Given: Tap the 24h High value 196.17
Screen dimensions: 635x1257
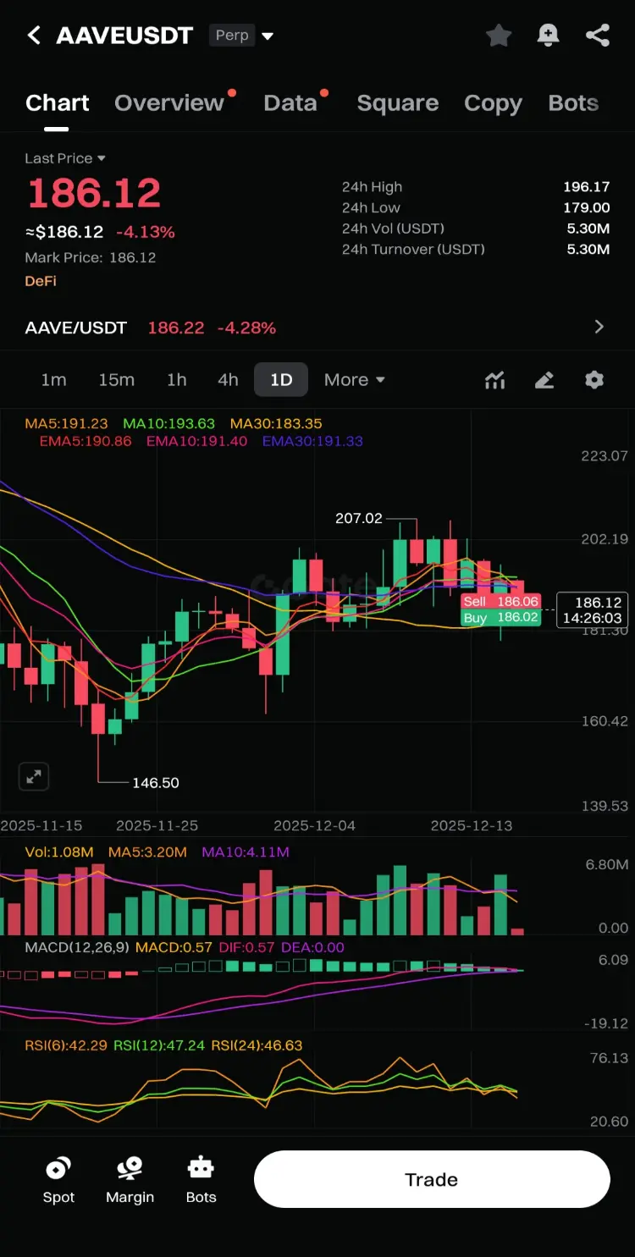Looking at the screenshot, I should point(587,187).
